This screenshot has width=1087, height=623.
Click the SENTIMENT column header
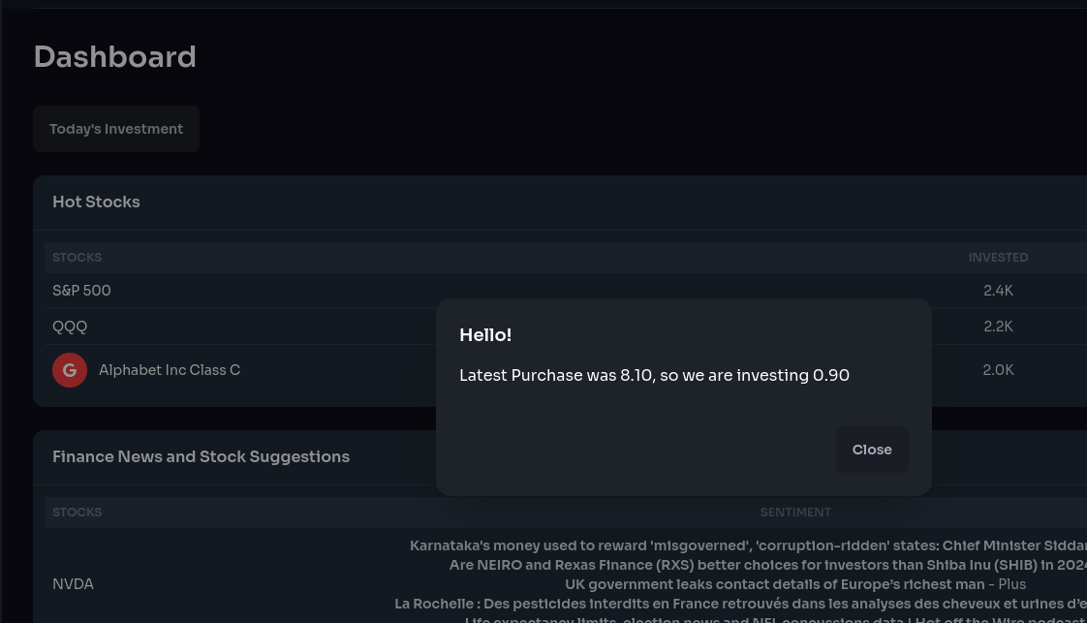coord(795,513)
